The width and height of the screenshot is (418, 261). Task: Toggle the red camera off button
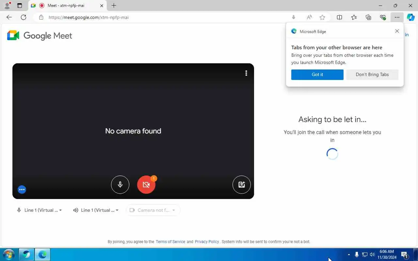coord(146,185)
